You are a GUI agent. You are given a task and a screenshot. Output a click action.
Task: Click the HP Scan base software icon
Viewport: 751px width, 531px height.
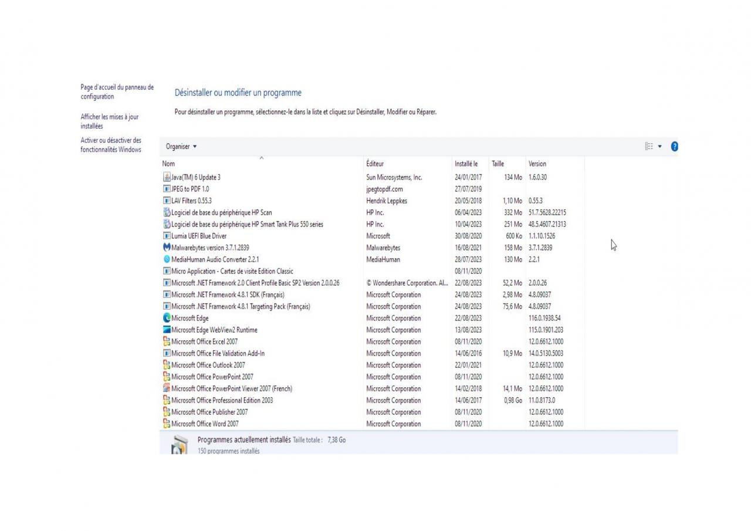coord(167,212)
